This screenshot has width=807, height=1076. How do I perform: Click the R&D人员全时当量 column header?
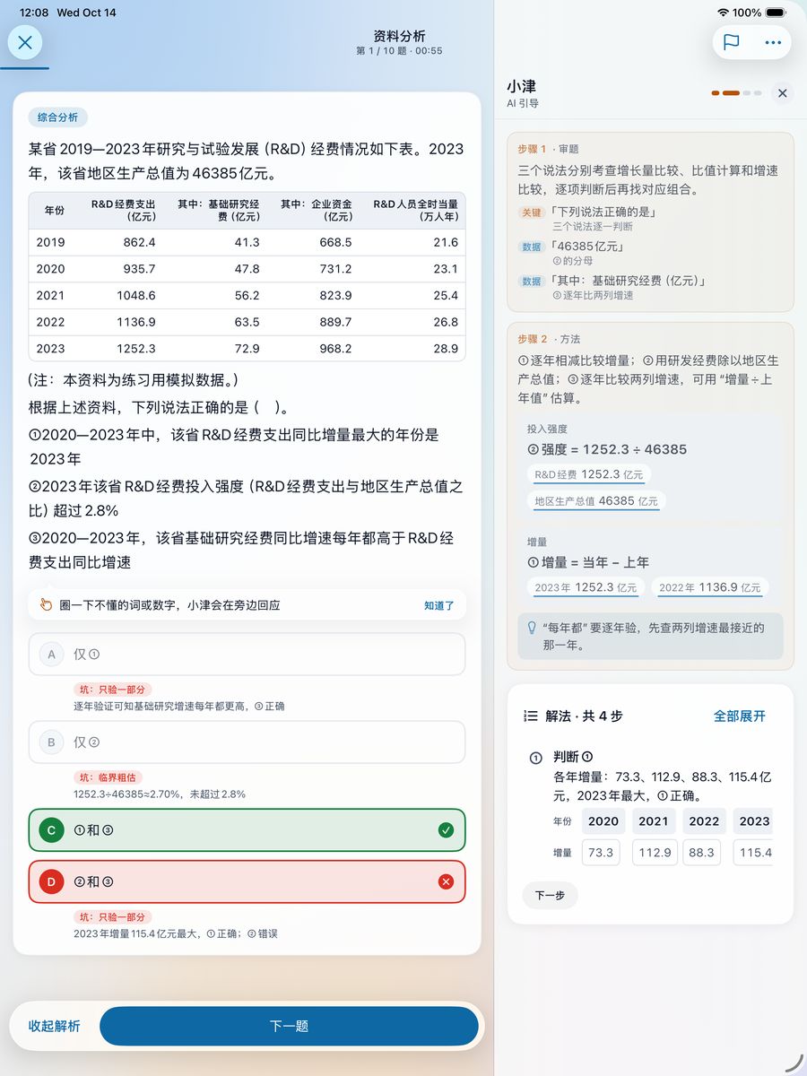pyautogui.click(x=415, y=210)
